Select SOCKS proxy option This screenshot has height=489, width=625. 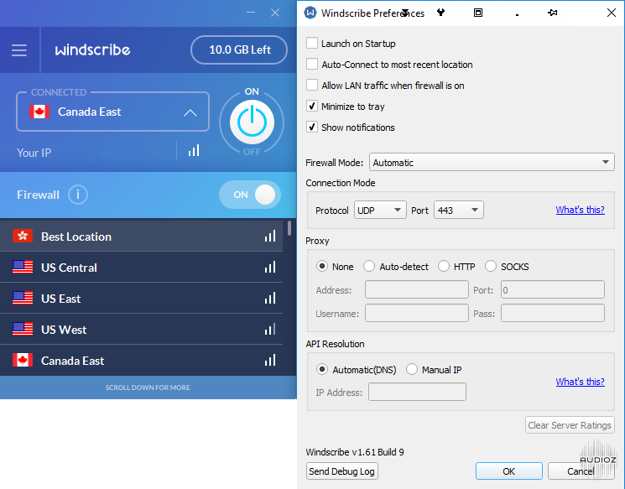(x=491, y=266)
